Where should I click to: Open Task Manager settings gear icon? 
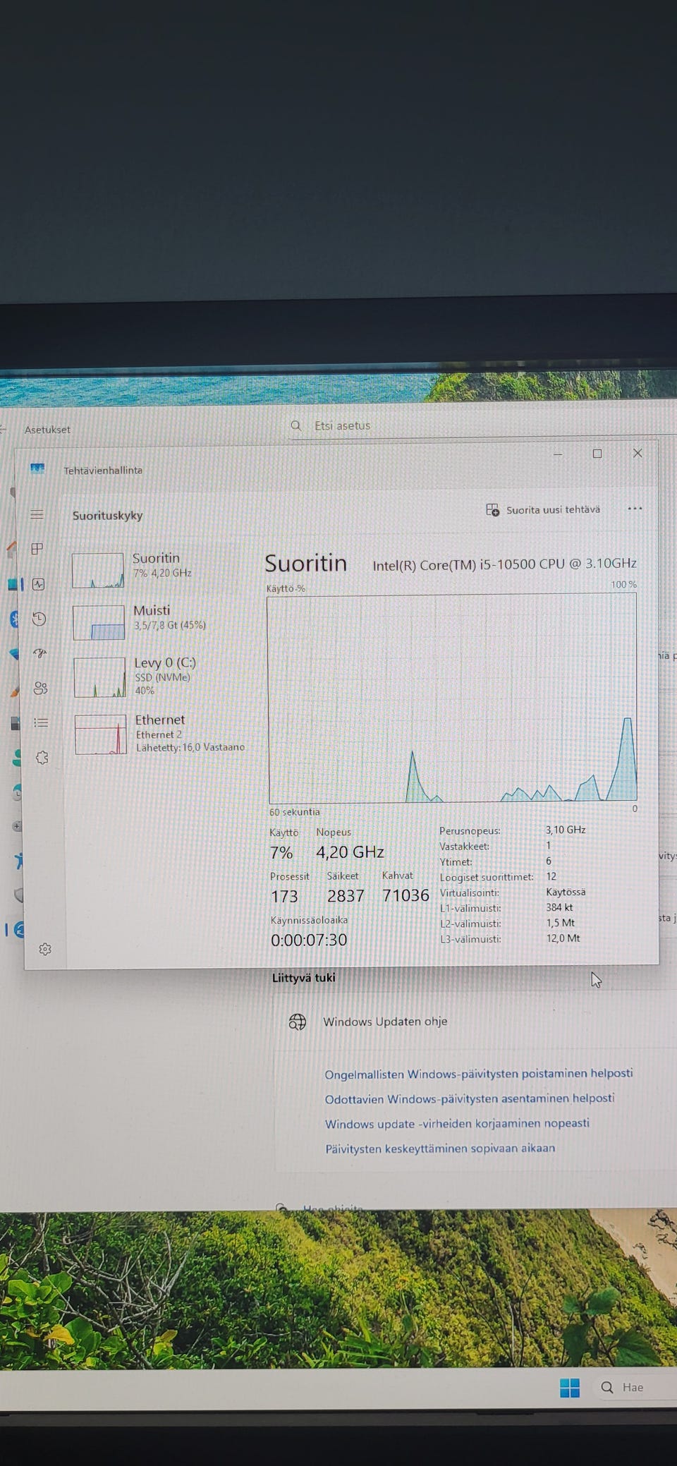point(45,950)
